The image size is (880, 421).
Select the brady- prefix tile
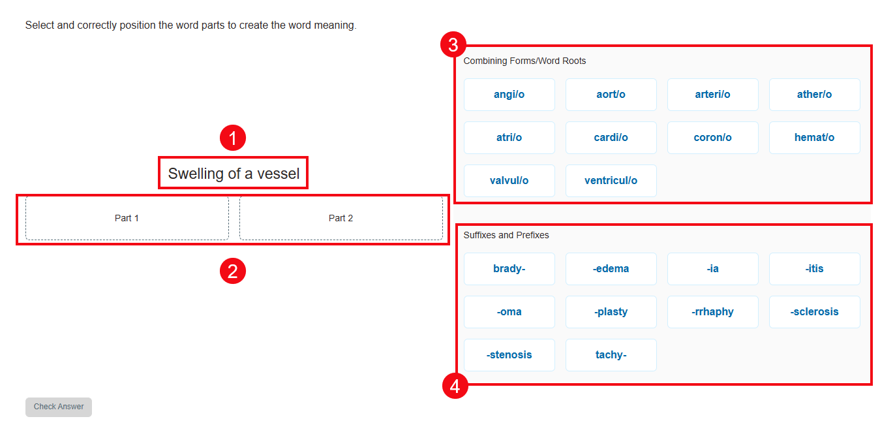click(x=509, y=269)
